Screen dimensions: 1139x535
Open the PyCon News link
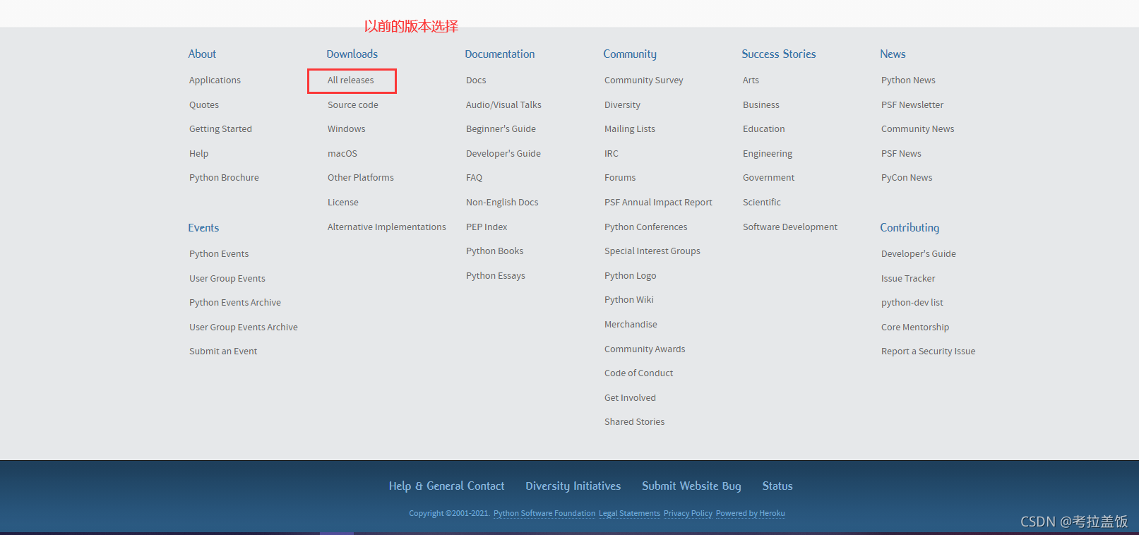click(907, 178)
